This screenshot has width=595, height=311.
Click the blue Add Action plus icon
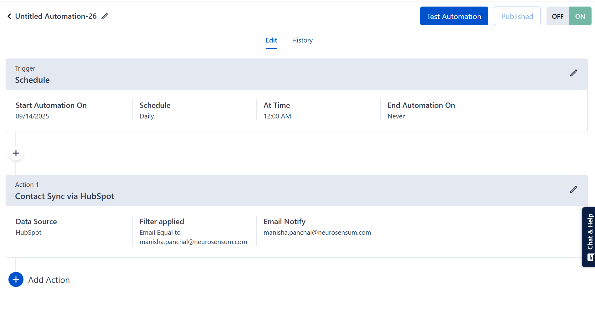click(x=16, y=279)
